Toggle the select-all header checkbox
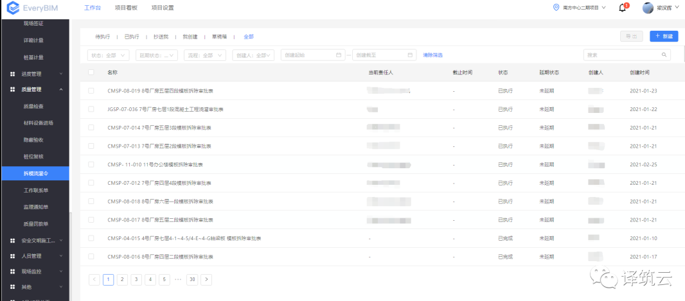685x301 pixels. pyautogui.click(x=91, y=72)
